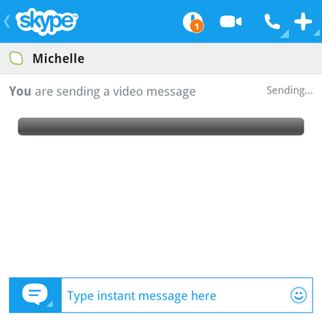Click the plus add icon
This screenshot has width=322, height=322.
point(303,22)
